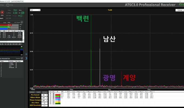Click the red STOP button
Image resolution: width=184 pixels, height=108 pixels.
tap(2, 12)
